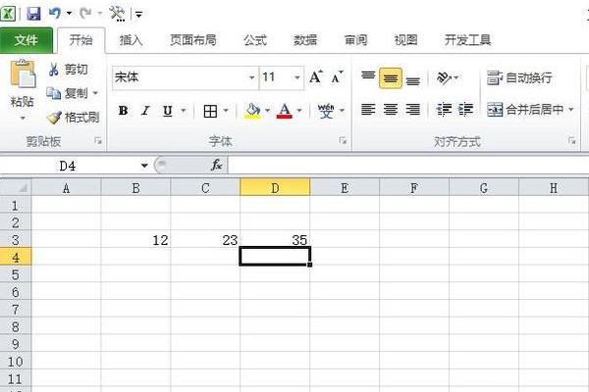Toggle middle align icon

pyautogui.click(x=391, y=78)
